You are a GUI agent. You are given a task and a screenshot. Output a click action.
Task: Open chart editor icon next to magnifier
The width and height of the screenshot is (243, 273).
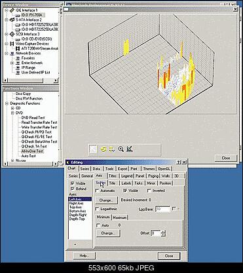coord(130,149)
